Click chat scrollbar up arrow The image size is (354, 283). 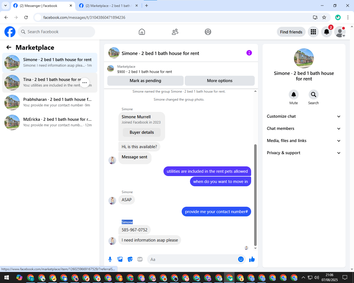tap(255, 91)
